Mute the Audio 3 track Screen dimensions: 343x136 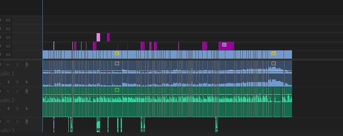(x=8, y=122)
